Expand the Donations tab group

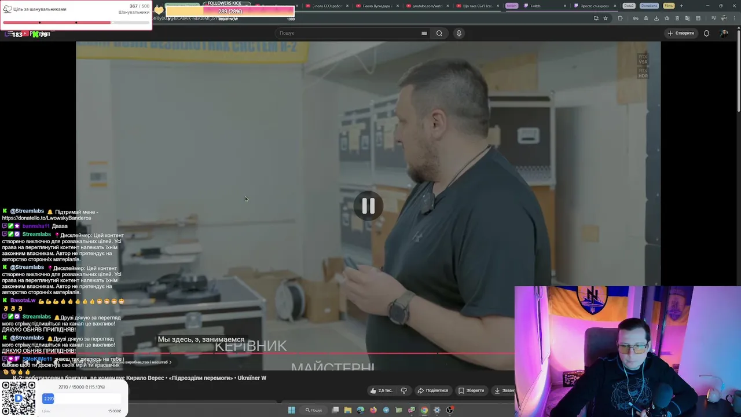(649, 6)
